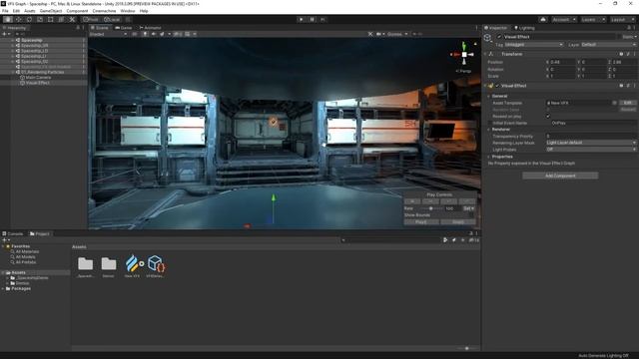Open the Layout dropdown in top toolbar

pos(622,20)
